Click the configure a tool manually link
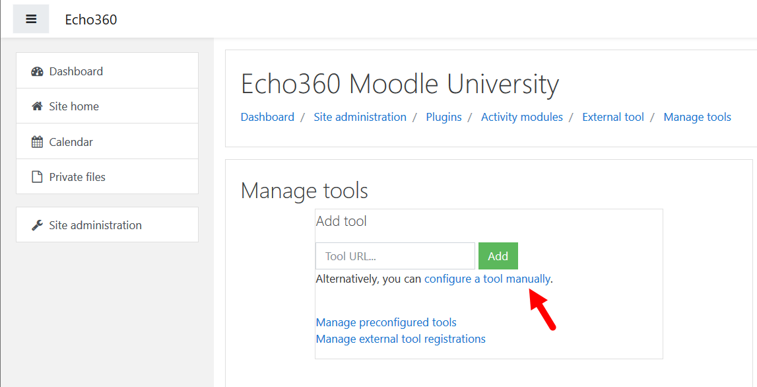The height and width of the screenshot is (387, 757). pyautogui.click(x=487, y=279)
